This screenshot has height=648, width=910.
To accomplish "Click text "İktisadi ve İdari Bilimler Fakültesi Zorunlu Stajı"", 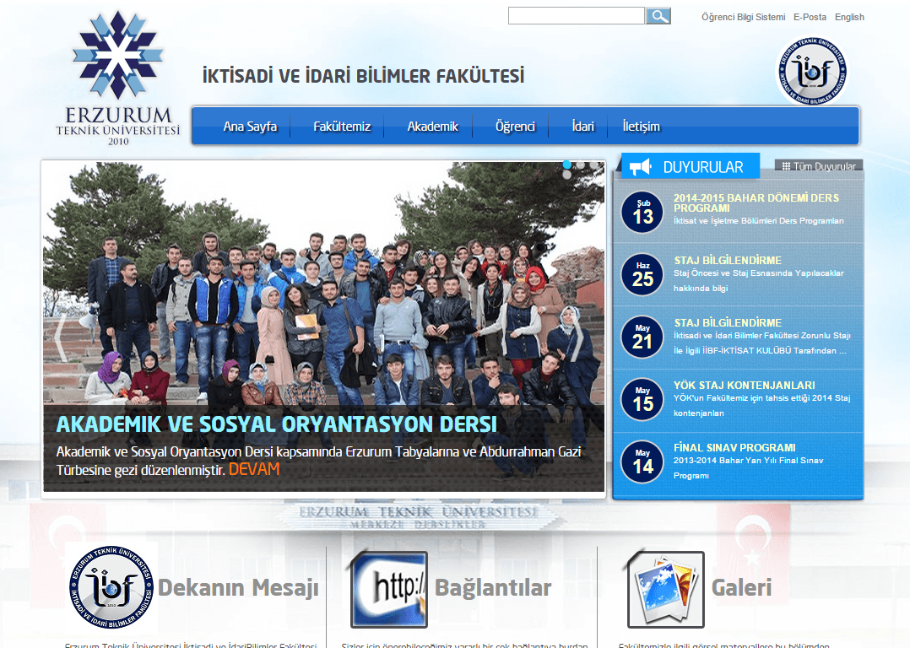I will [x=762, y=336].
